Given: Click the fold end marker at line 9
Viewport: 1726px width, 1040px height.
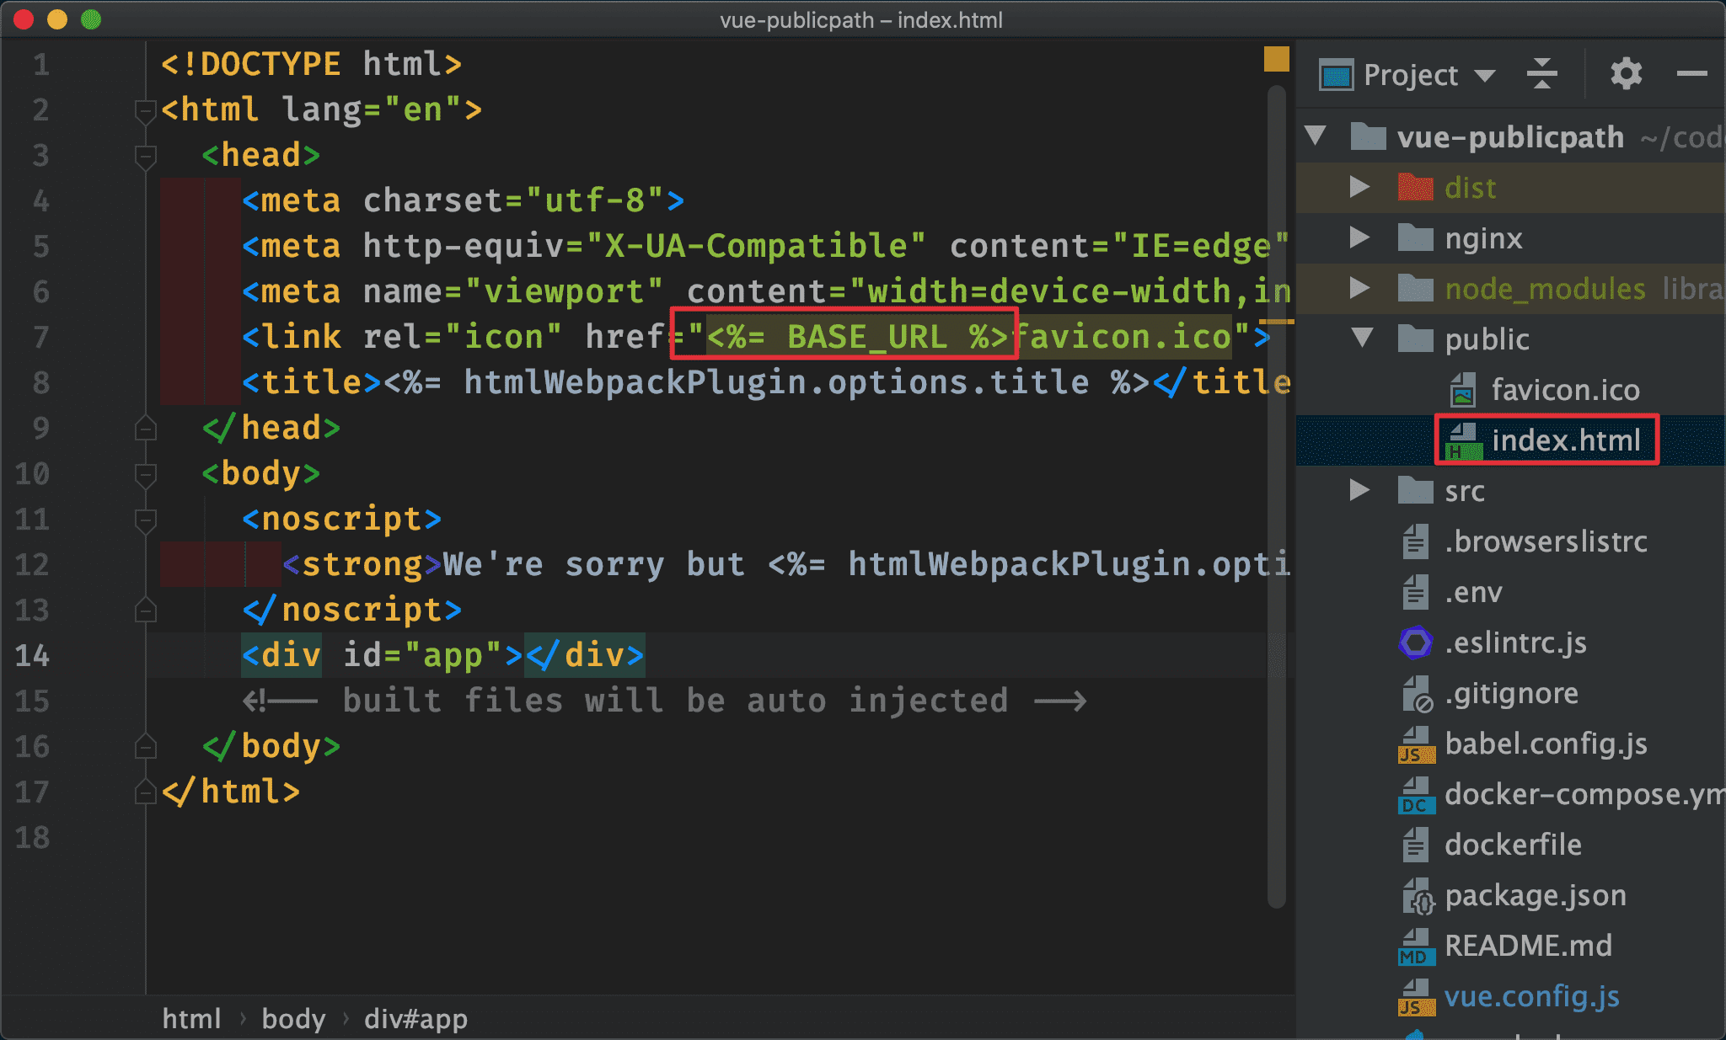Looking at the screenshot, I should [x=146, y=428].
